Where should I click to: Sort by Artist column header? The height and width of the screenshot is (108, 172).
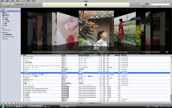(69, 55)
